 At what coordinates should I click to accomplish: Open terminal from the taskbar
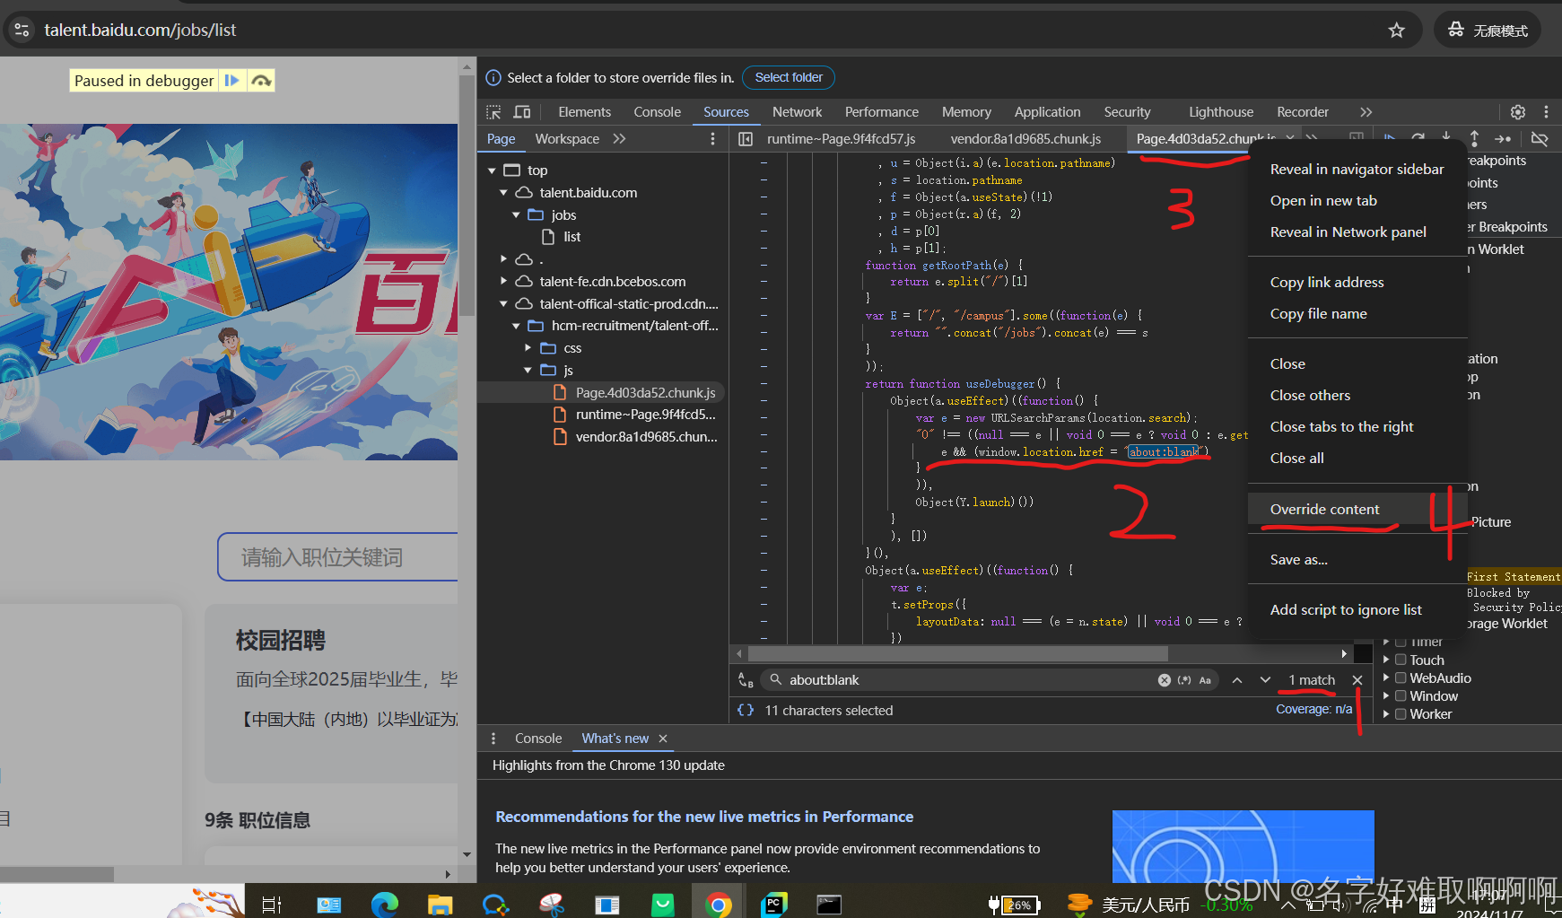[x=829, y=905]
